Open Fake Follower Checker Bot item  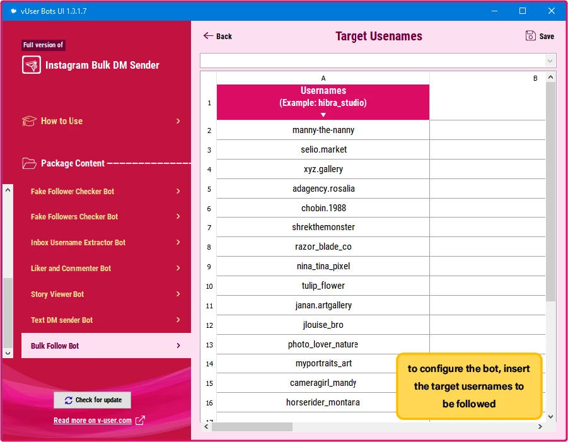106,191
